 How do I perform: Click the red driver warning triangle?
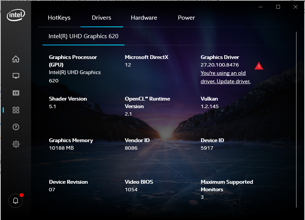pos(259,66)
